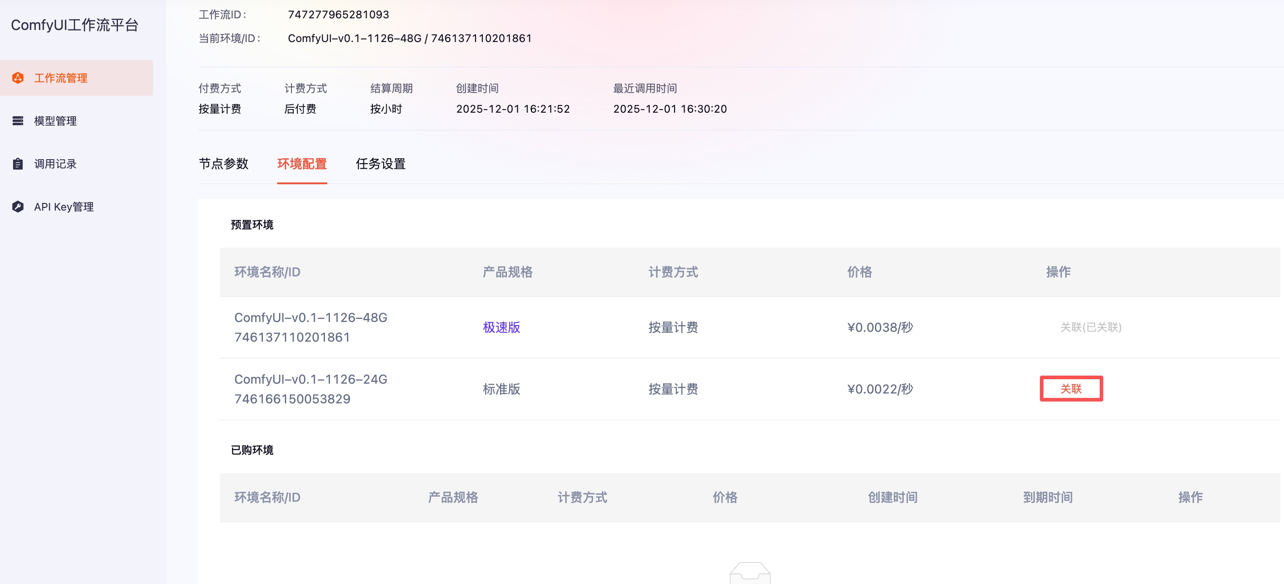Screen dimensions: 1284x584
Task: Click the API Key管理 key icon
Action: 18,207
